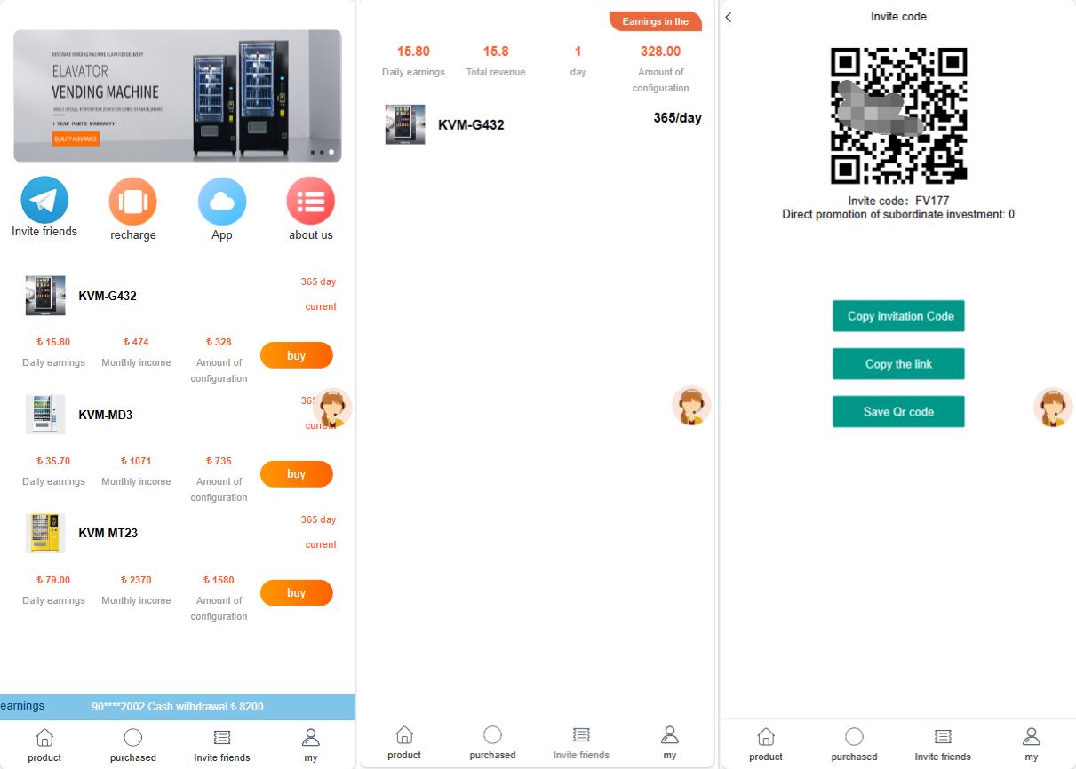The width and height of the screenshot is (1076, 769).
Task: Switch to the Earnings in the tab
Action: point(655,20)
